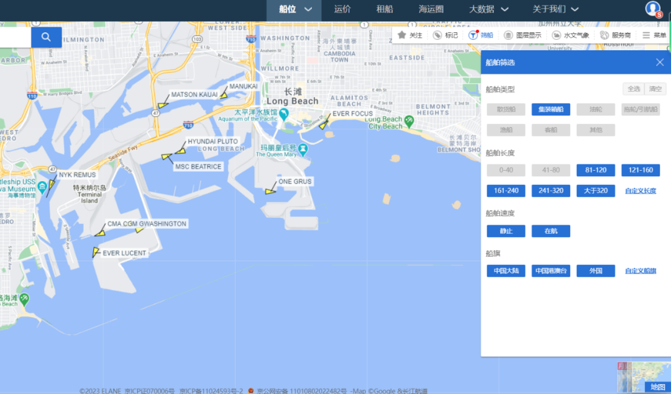
Task: Expand the 大数据 dropdown menu
Action: pos(488,9)
